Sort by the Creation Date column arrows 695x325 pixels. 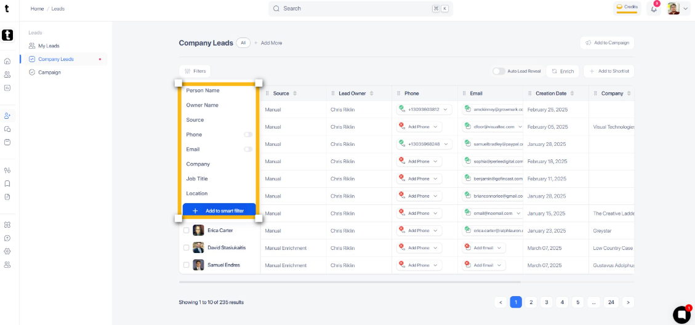click(572, 94)
